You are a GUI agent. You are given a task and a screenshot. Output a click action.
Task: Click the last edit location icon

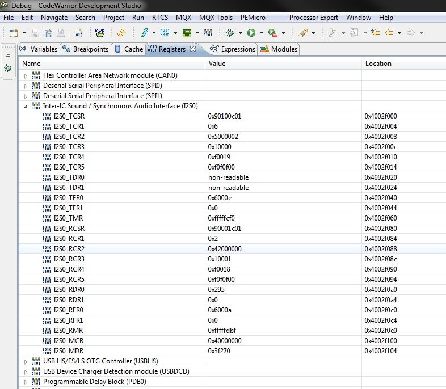point(376,33)
